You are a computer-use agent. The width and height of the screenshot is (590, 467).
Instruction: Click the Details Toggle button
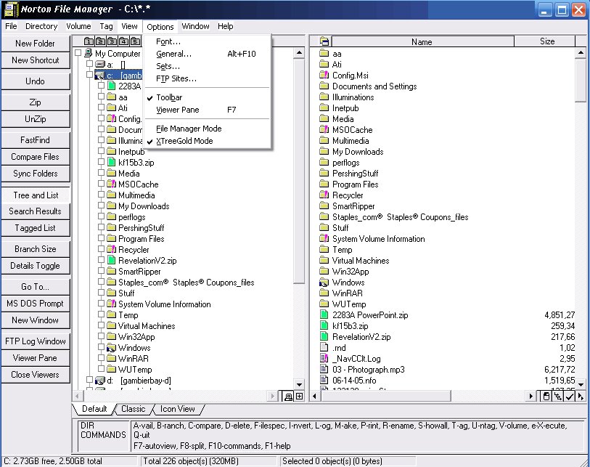[x=36, y=266]
